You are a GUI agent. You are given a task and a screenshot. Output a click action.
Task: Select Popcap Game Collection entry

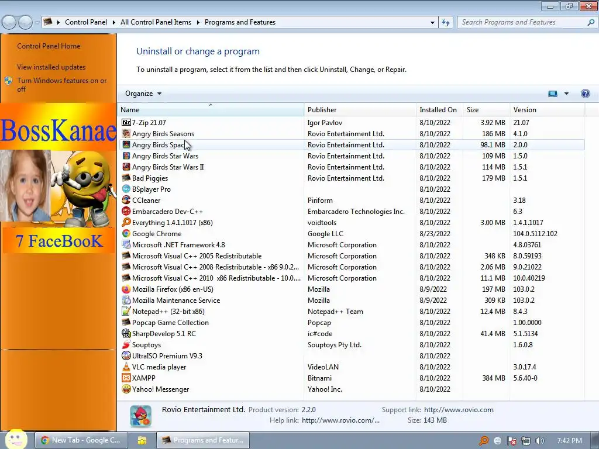(352, 322)
